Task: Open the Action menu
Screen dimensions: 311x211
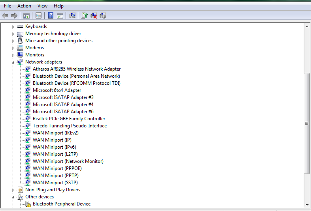Action: [24, 6]
